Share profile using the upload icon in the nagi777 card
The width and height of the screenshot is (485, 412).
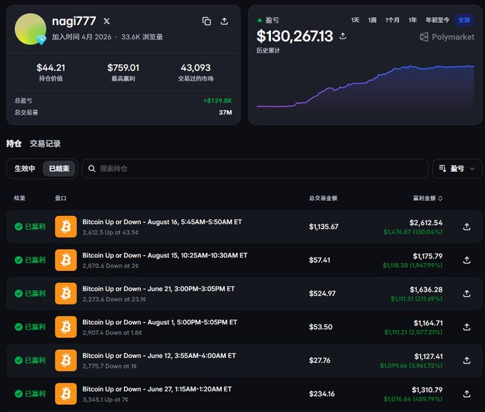click(x=224, y=21)
